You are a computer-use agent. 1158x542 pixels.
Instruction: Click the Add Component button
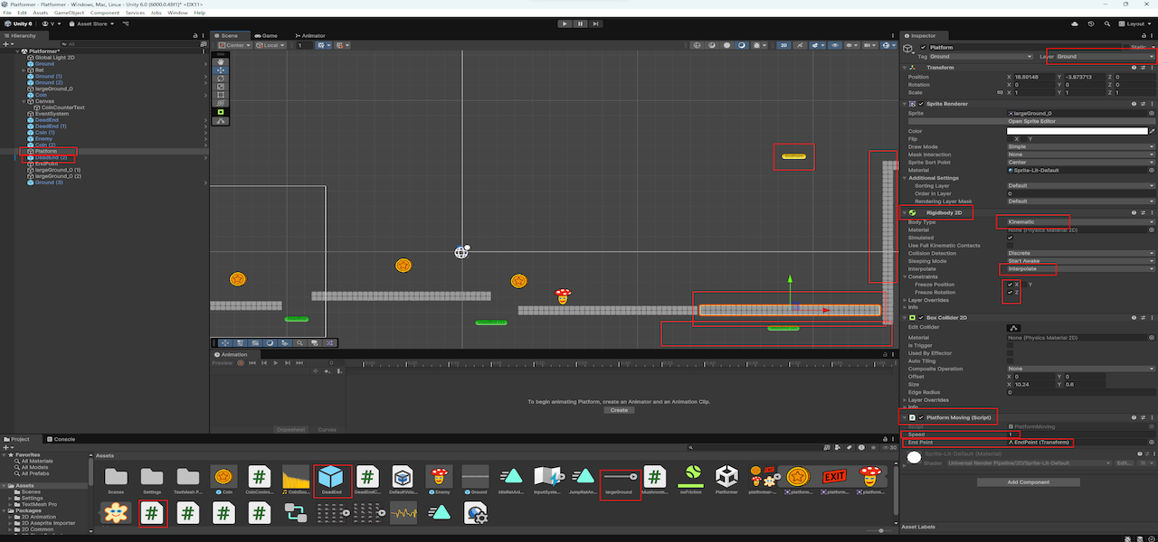[1029, 482]
